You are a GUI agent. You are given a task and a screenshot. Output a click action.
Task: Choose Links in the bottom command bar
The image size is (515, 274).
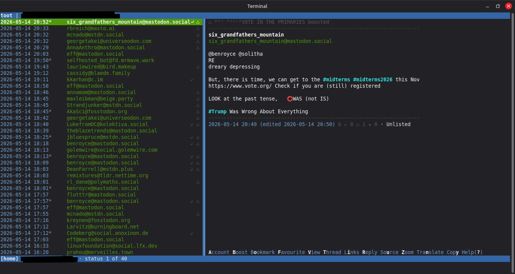[x=352, y=252]
